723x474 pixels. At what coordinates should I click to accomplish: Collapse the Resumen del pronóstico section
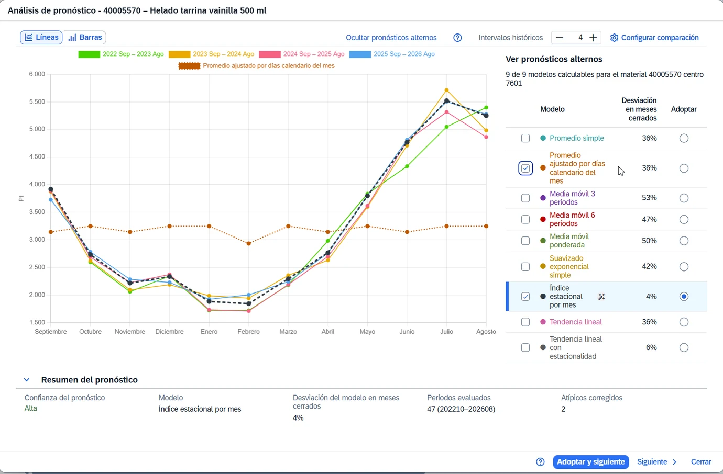point(27,380)
